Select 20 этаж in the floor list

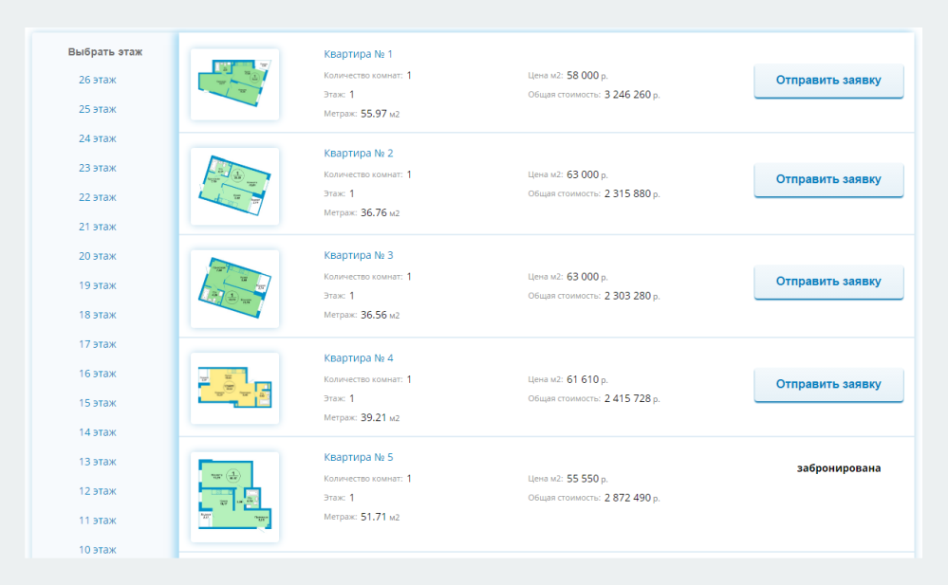98,256
